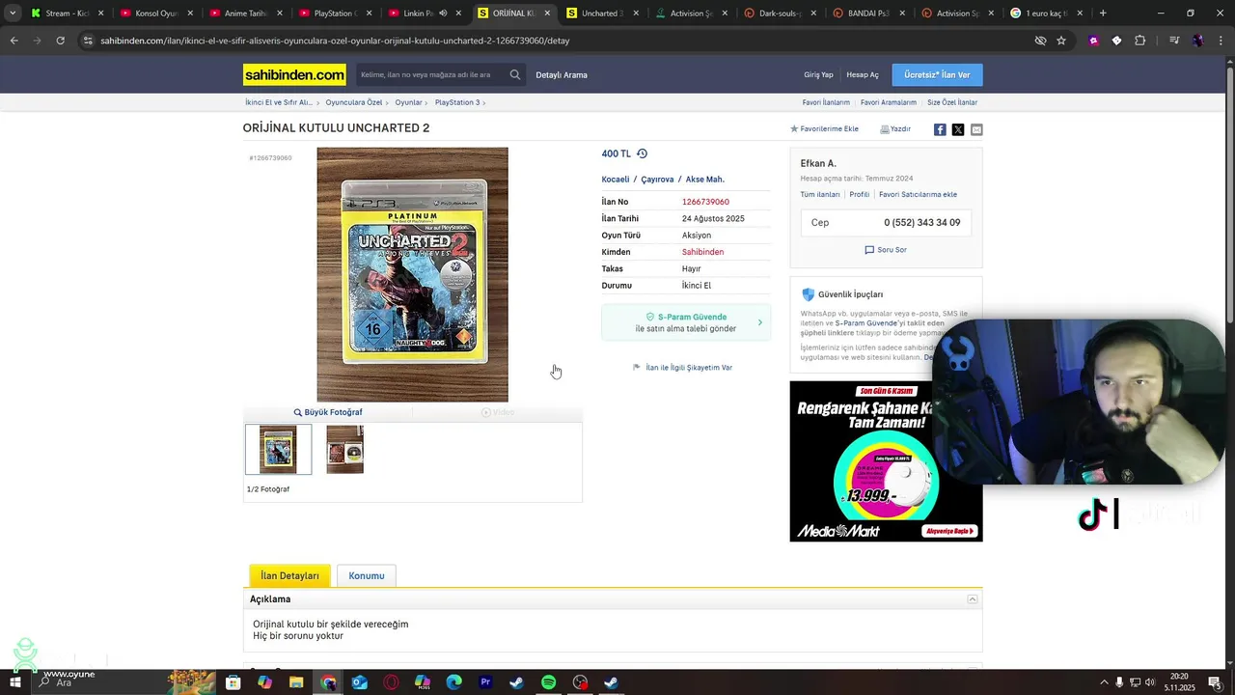This screenshot has width=1235, height=695.
Task: Click the sahibinden.com logo
Action: click(294, 74)
